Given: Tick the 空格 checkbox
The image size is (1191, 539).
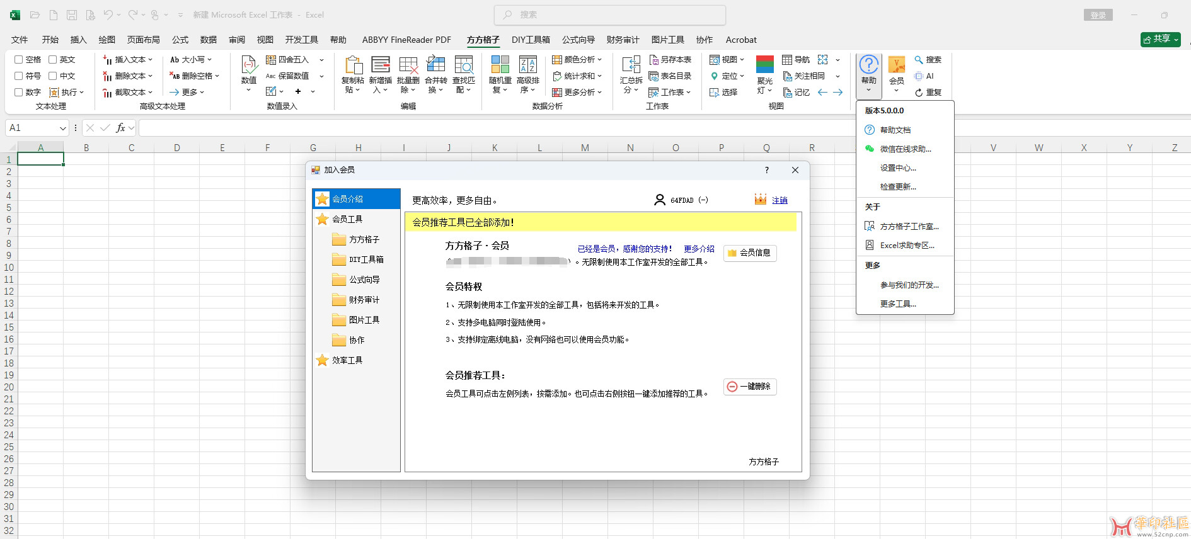Looking at the screenshot, I should click(x=18, y=60).
